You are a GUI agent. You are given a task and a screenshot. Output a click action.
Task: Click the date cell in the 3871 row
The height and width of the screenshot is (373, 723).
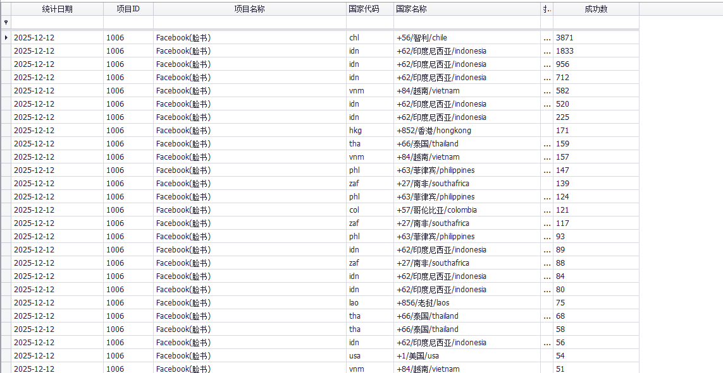pos(57,38)
